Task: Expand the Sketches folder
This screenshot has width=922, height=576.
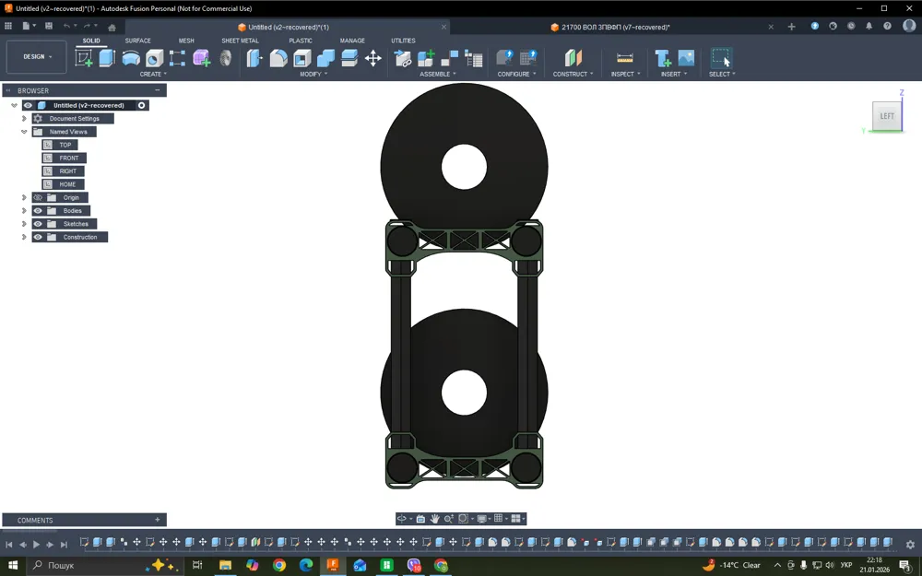Action: (24, 224)
